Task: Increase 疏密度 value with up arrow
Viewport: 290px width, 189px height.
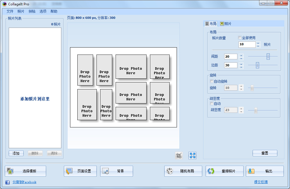Action: click(x=241, y=109)
